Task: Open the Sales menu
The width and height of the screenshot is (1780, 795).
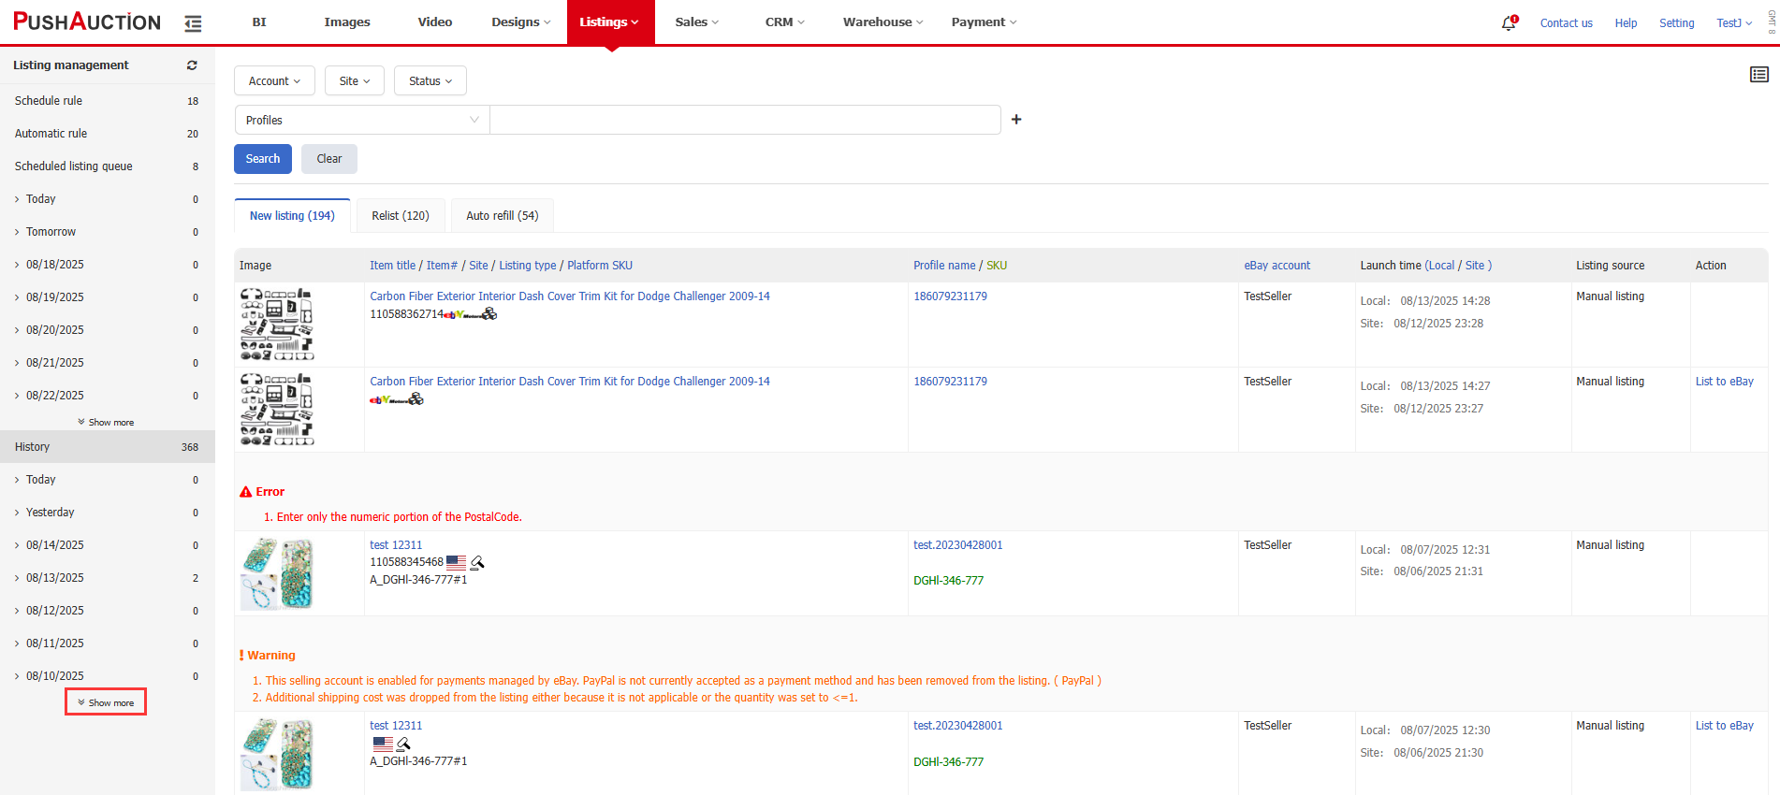Action: point(697,22)
